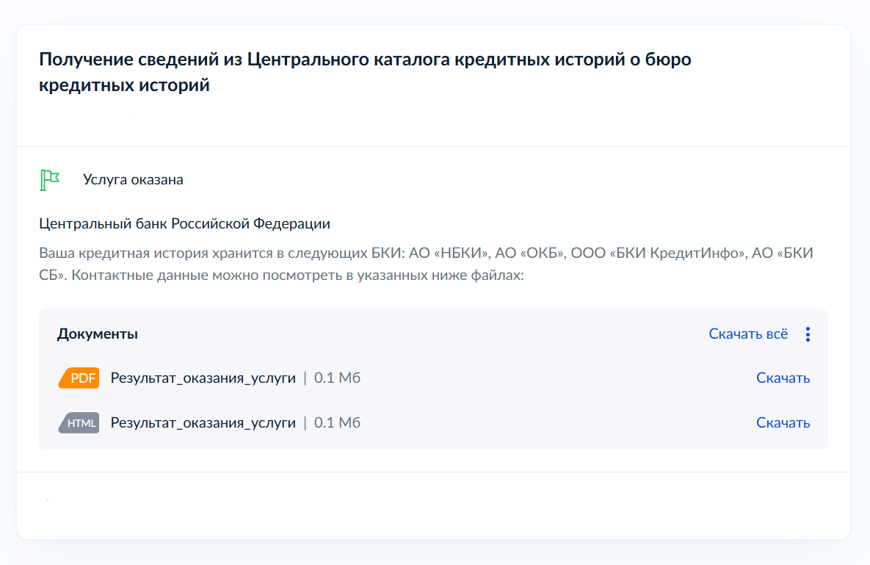Select the HTML Результат_оказания_услуги file name

203,423
